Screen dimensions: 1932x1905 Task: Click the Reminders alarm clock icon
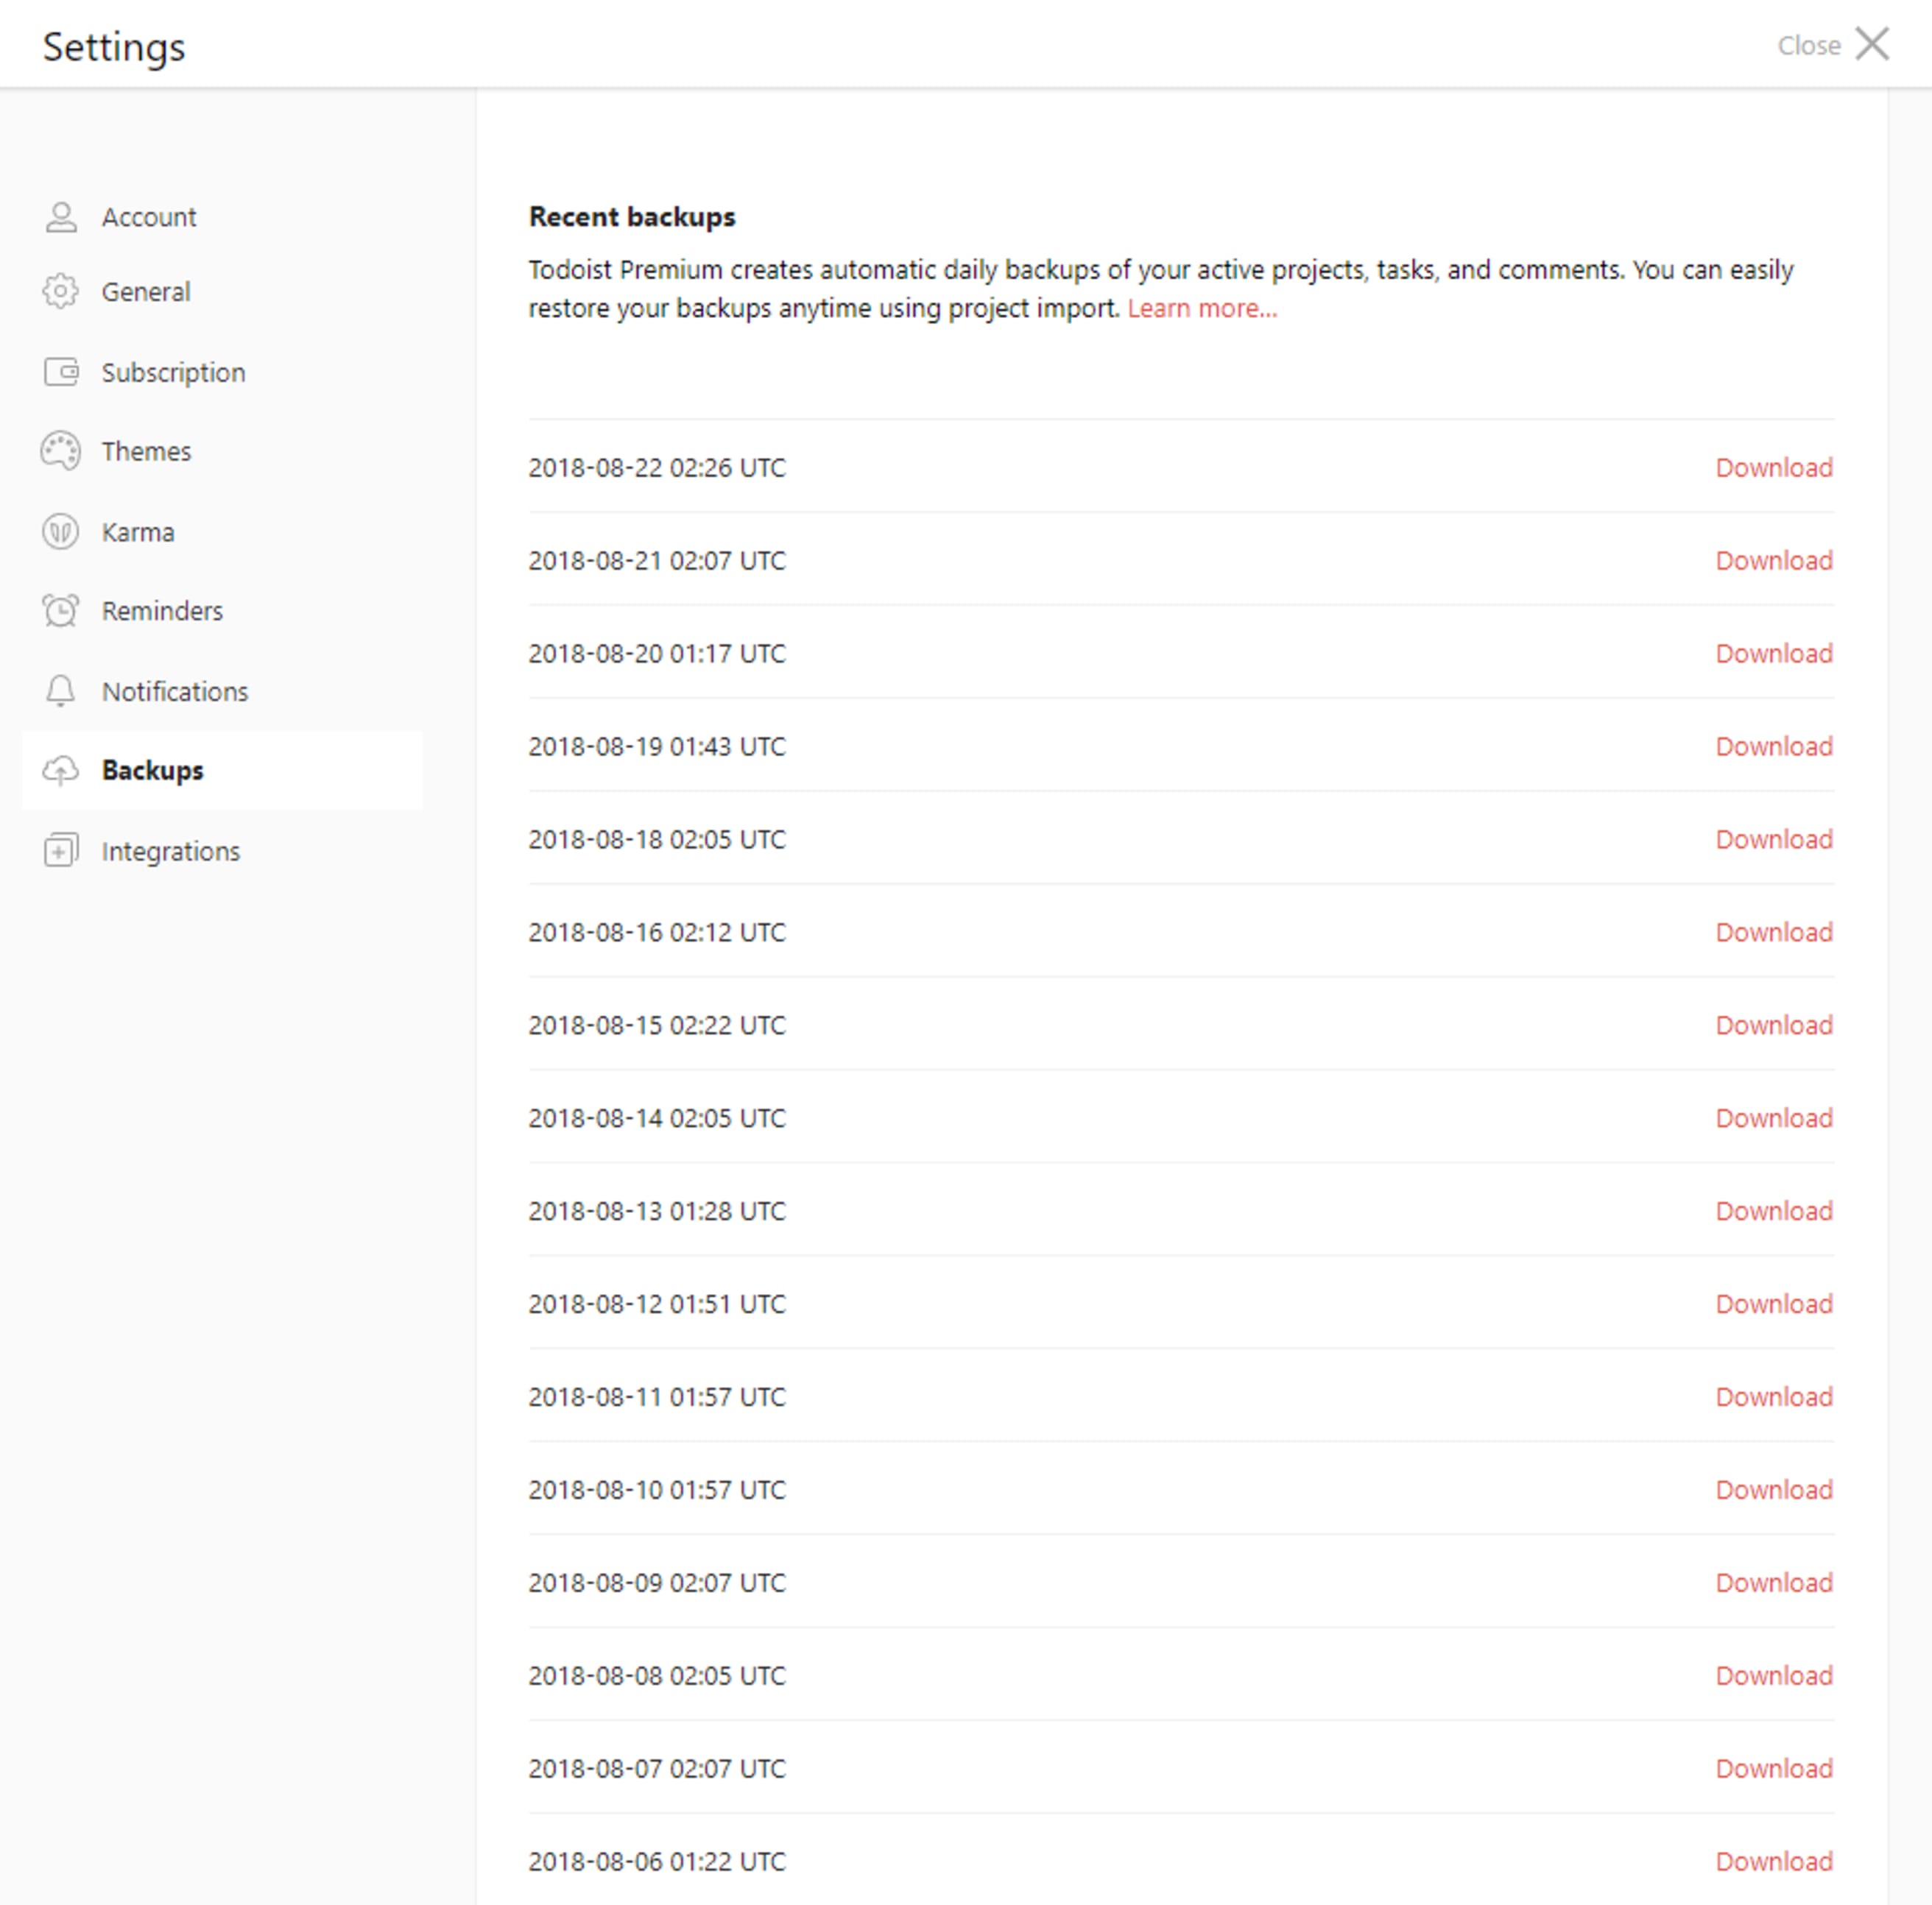pos(61,611)
